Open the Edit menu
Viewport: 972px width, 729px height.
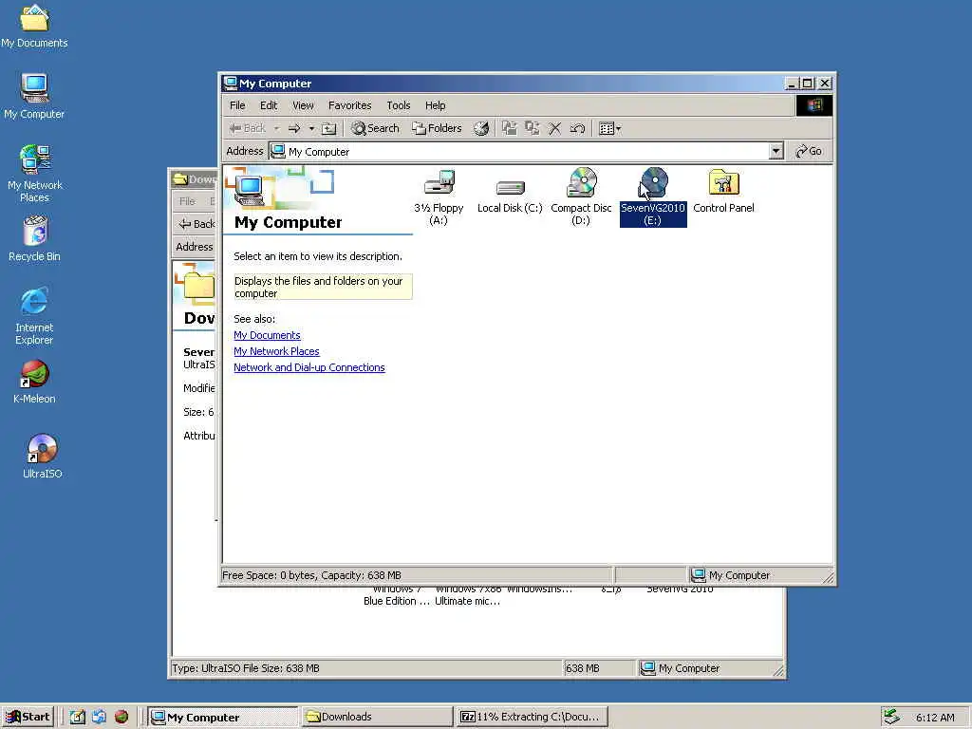pos(269,105)
